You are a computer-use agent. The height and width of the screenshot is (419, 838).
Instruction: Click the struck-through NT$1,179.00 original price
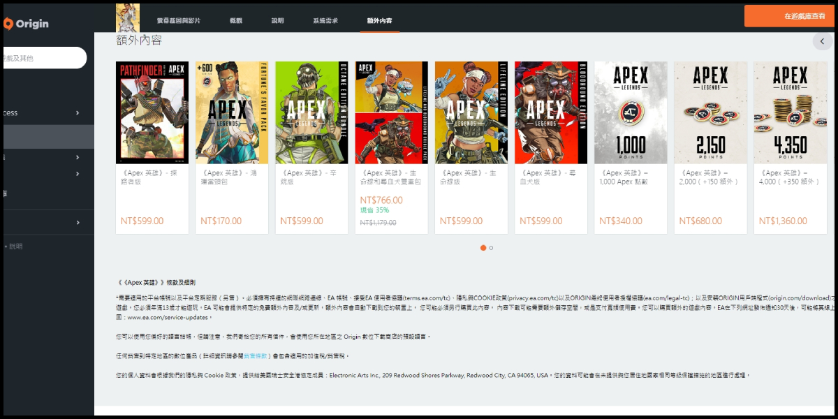pos(378,223)
